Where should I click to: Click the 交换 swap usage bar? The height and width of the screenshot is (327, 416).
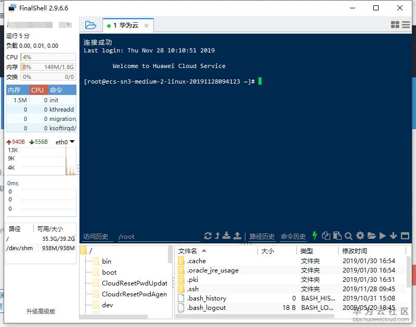click(48, 77)
